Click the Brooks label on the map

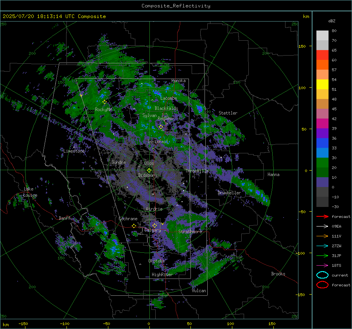click(x=278, y=274)
